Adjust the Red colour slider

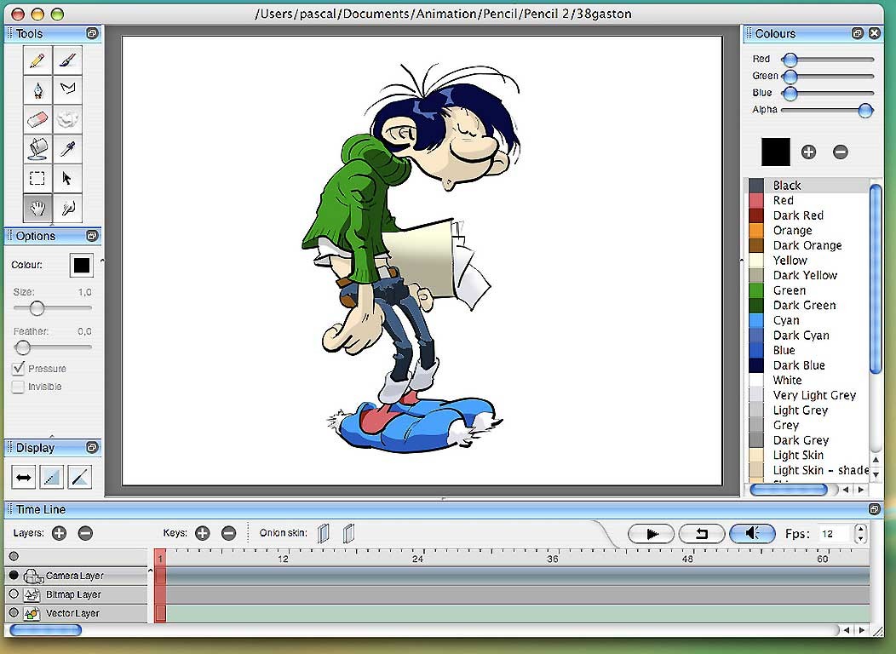click(827, 59)
